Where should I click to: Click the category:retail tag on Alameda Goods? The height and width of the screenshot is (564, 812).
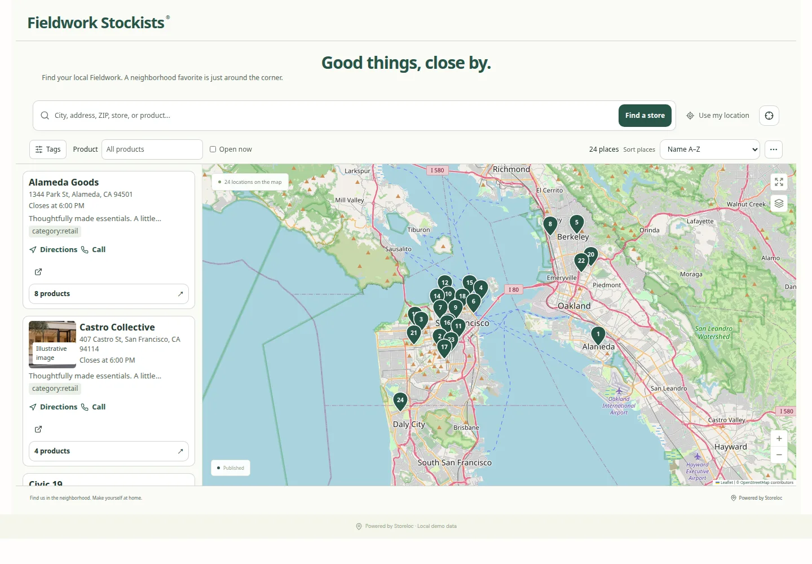55,231
